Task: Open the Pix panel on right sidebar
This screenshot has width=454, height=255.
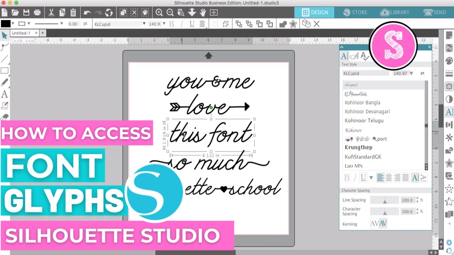Action: click(449, 48)
